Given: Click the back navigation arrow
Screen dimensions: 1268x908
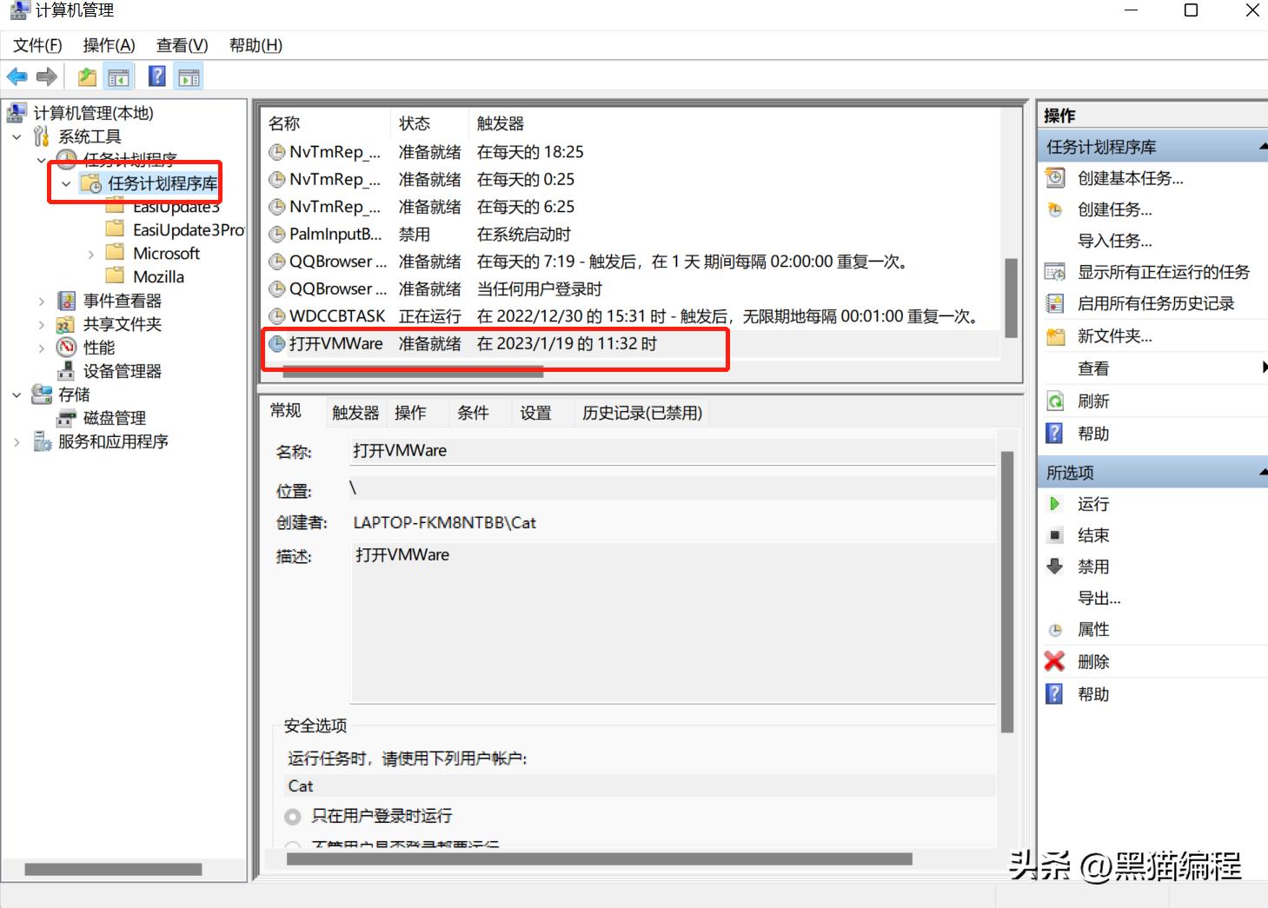Looking at the screenshot, I should [x=17, y=76].
